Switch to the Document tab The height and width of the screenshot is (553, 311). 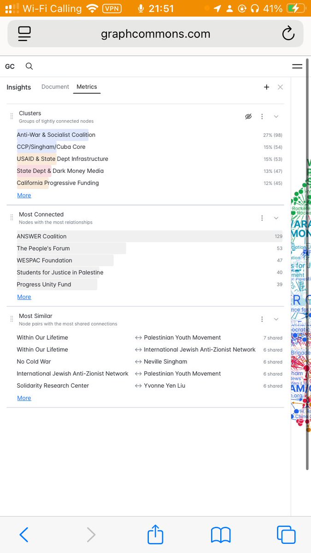(x=55, y=87)
